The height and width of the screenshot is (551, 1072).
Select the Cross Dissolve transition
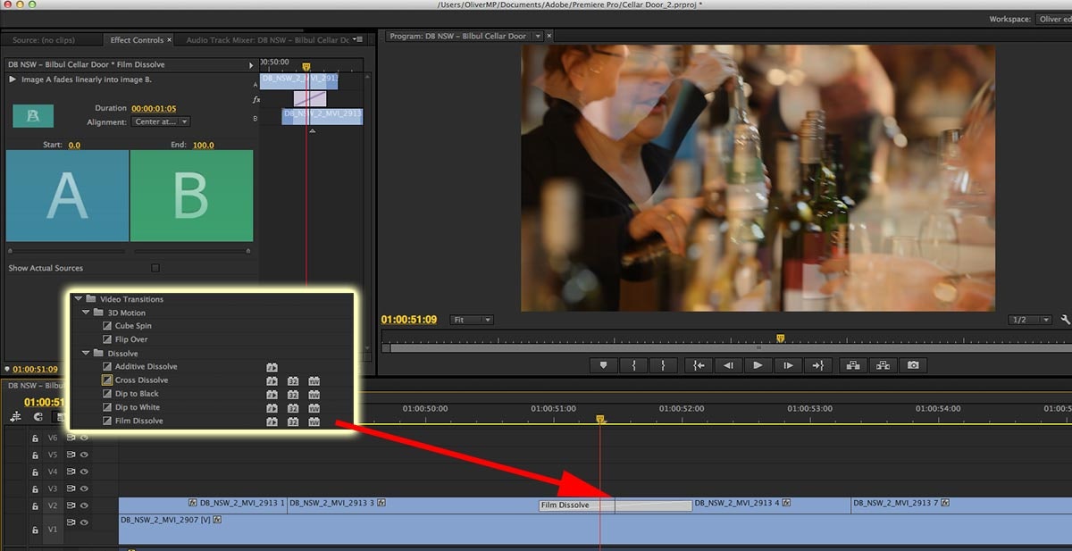[x=141, y=380]
